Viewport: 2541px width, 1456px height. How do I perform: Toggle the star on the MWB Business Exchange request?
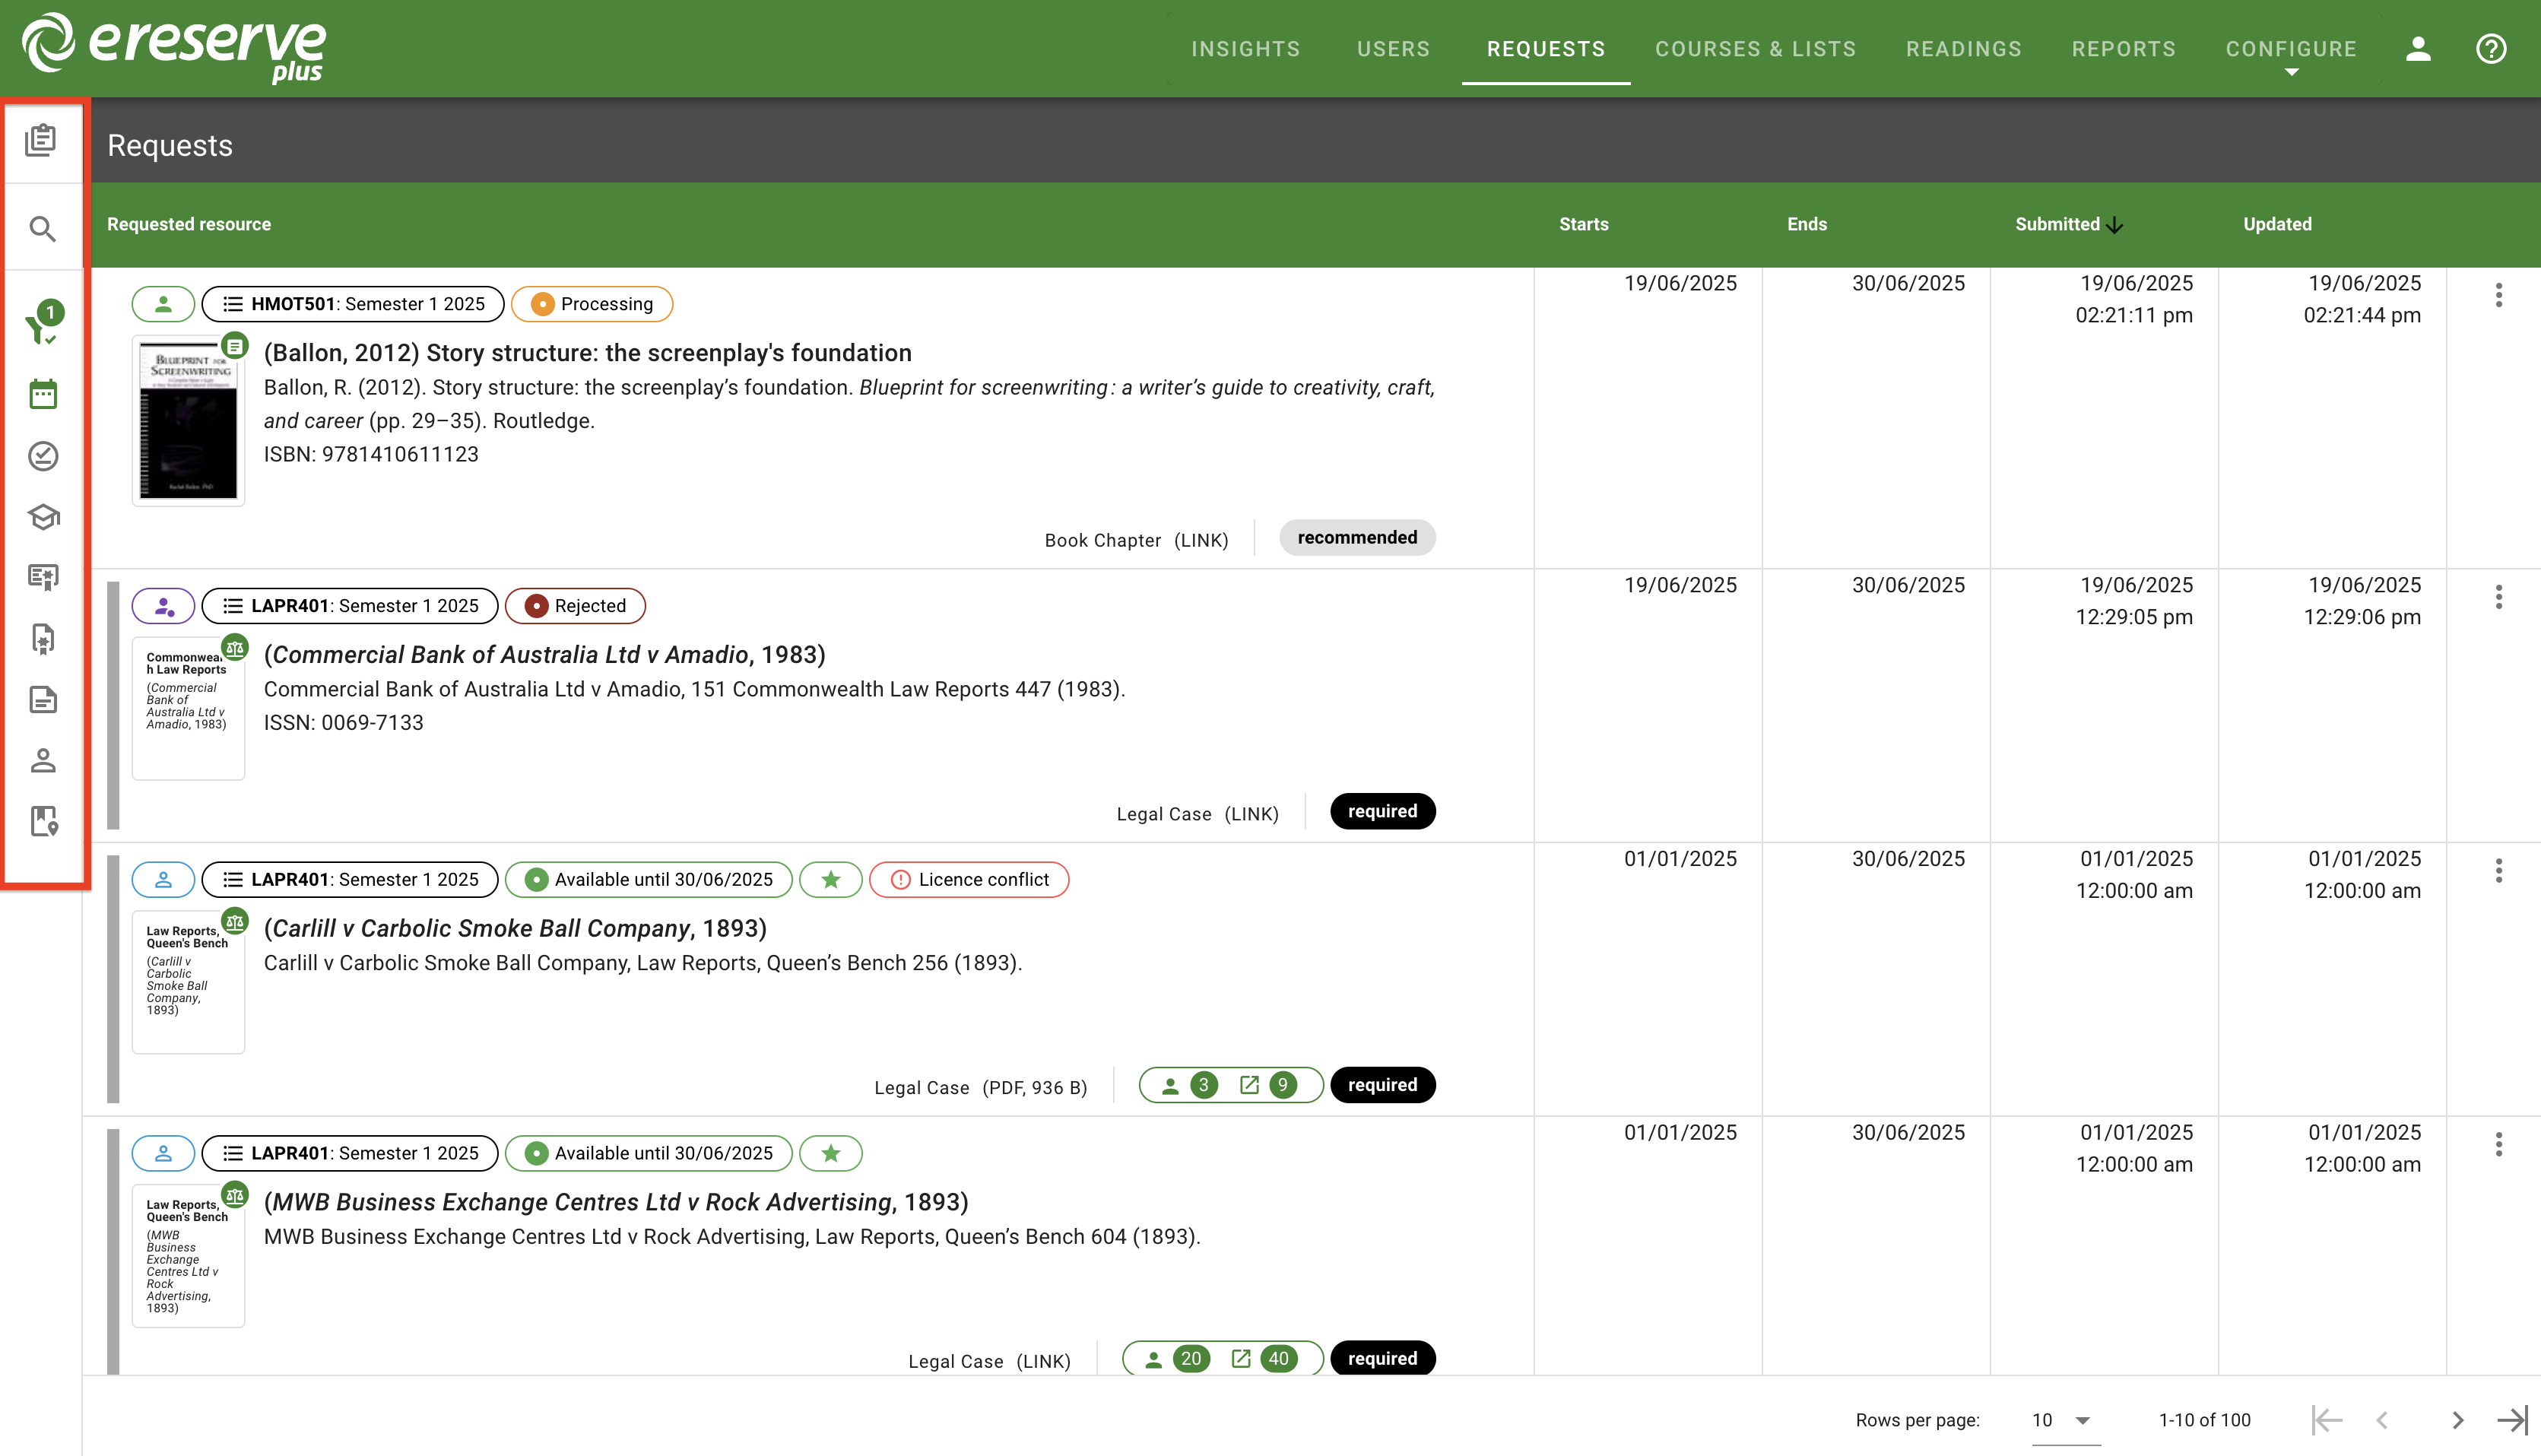tap(831, 1152)
